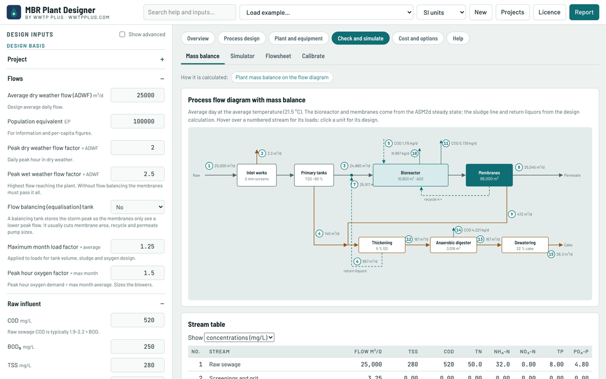Click the Thickening unit box
606x379 pixels.
382,245
